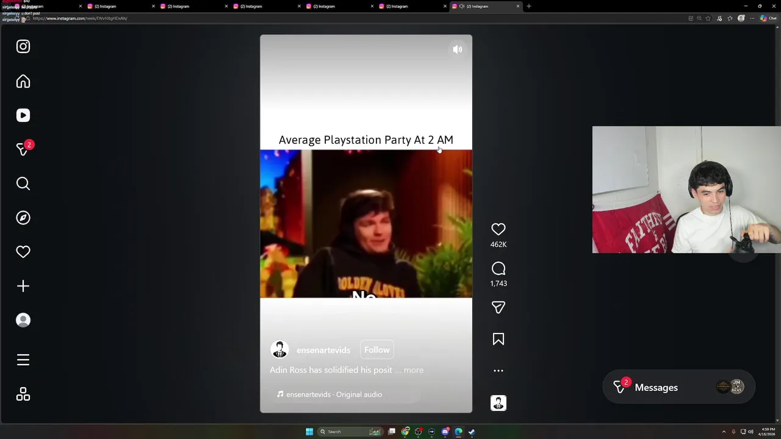Viewport: 781px width, 439px height.
Task: Open Task View on the taskbar
Action: [392, 432]
